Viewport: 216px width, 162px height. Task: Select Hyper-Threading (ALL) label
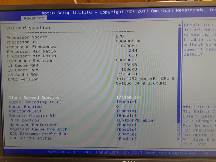coord(35,102)
